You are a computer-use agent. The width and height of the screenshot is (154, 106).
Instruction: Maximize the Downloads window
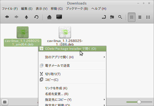[144, 3]
